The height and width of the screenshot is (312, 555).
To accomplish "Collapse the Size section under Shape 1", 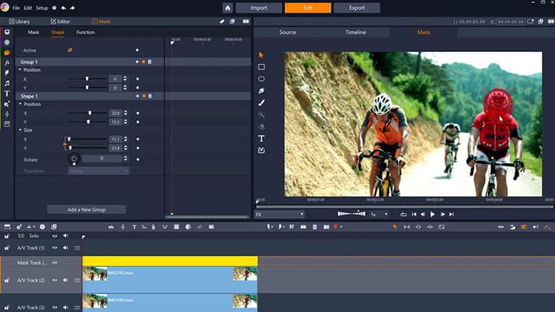I will pyautogui.click(x=20, y=130).
